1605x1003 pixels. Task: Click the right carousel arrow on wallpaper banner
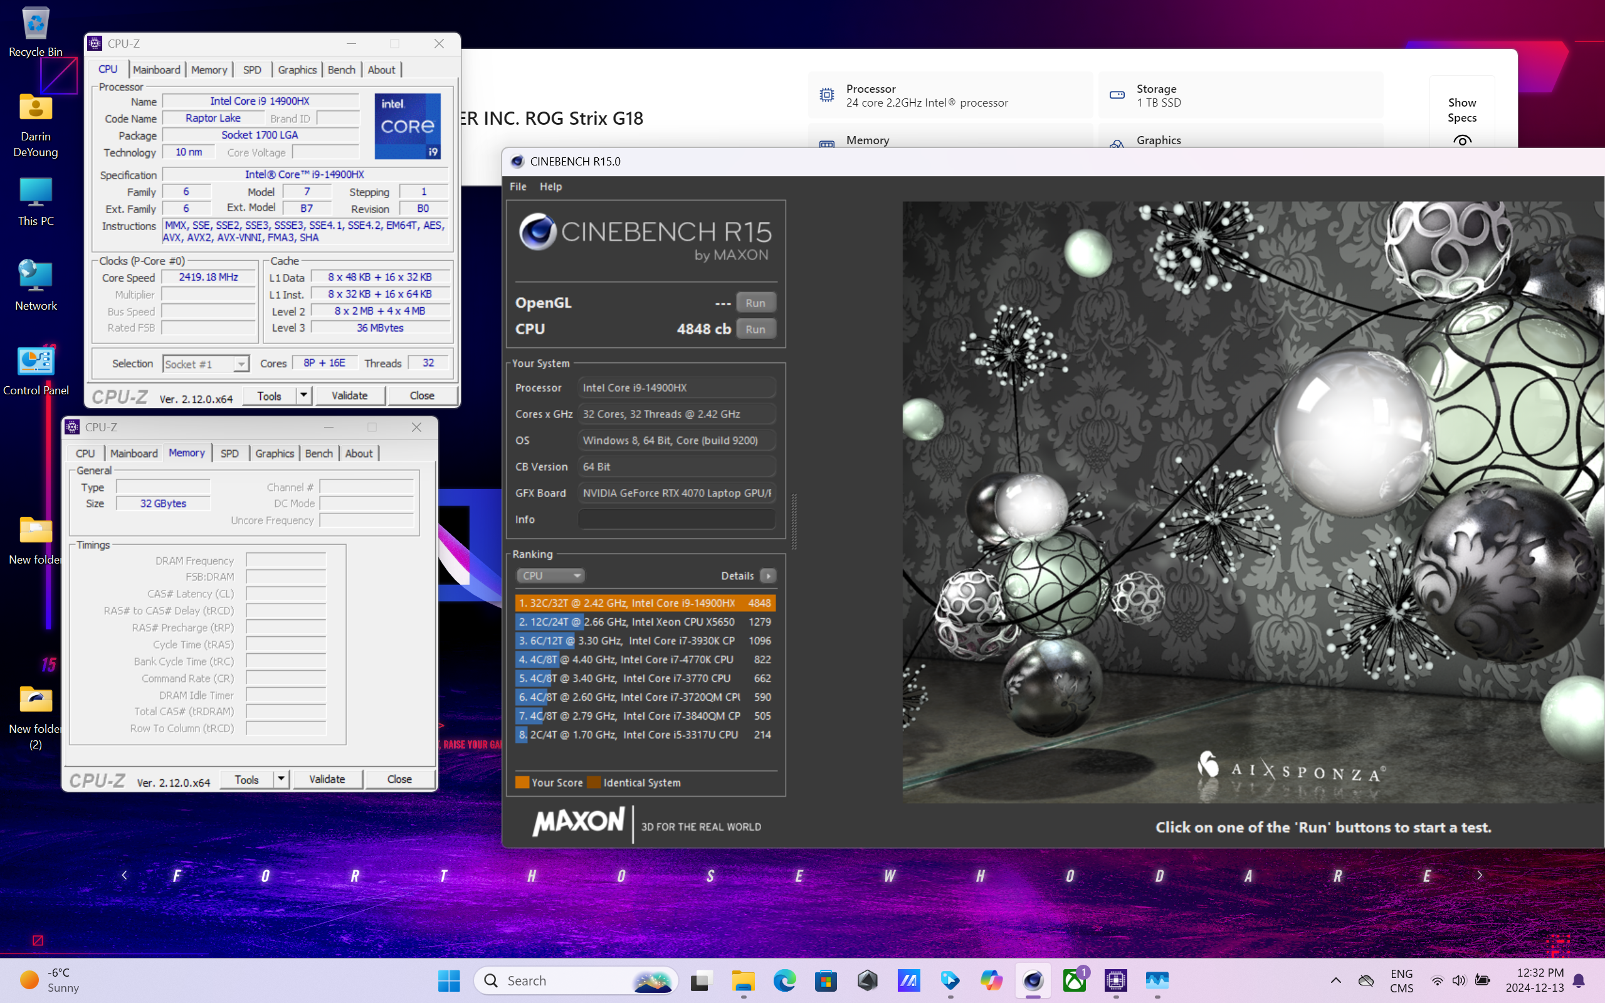[1479, 875]
